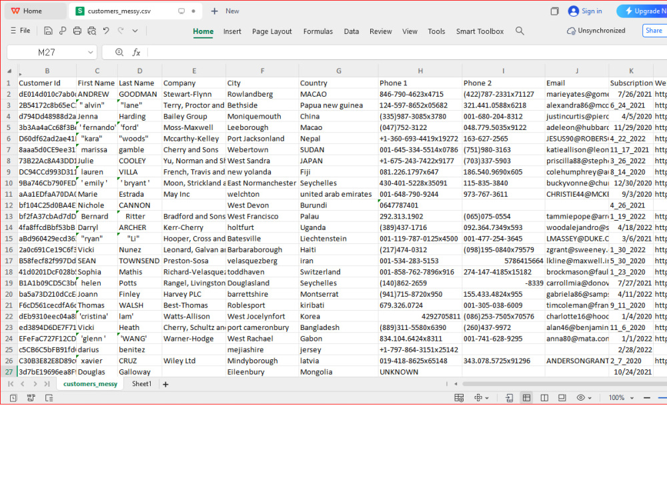Click the Print icon
The image size is (667, 500).
point(77,31)
